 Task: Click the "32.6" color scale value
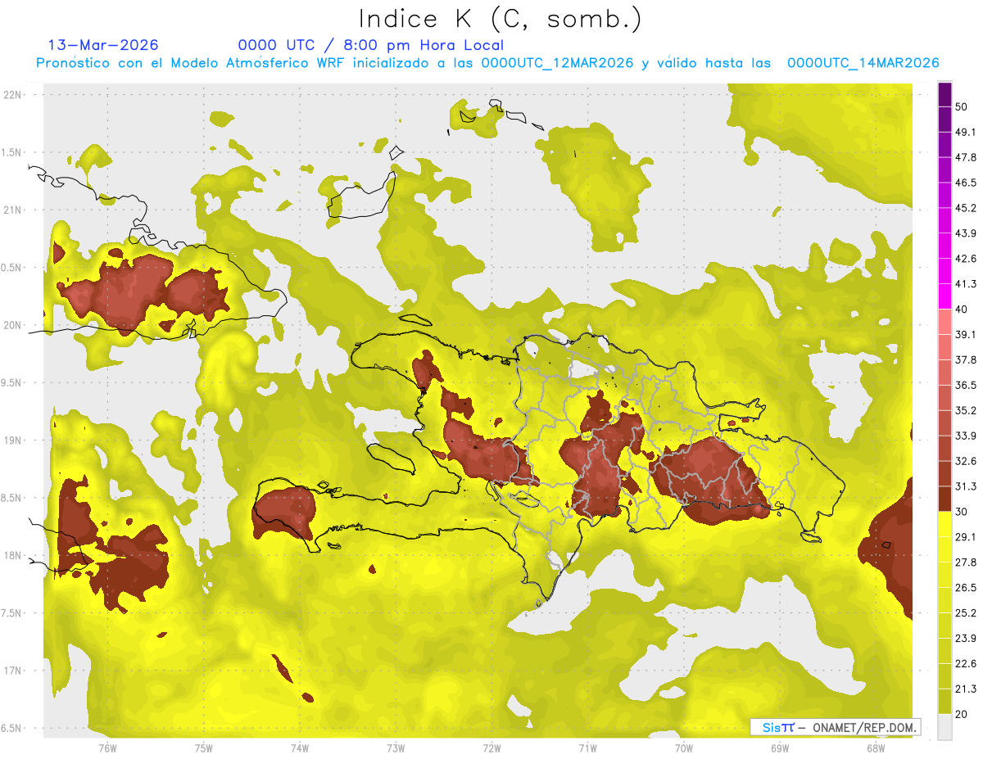pyautogui.click(x=966, y=461)
